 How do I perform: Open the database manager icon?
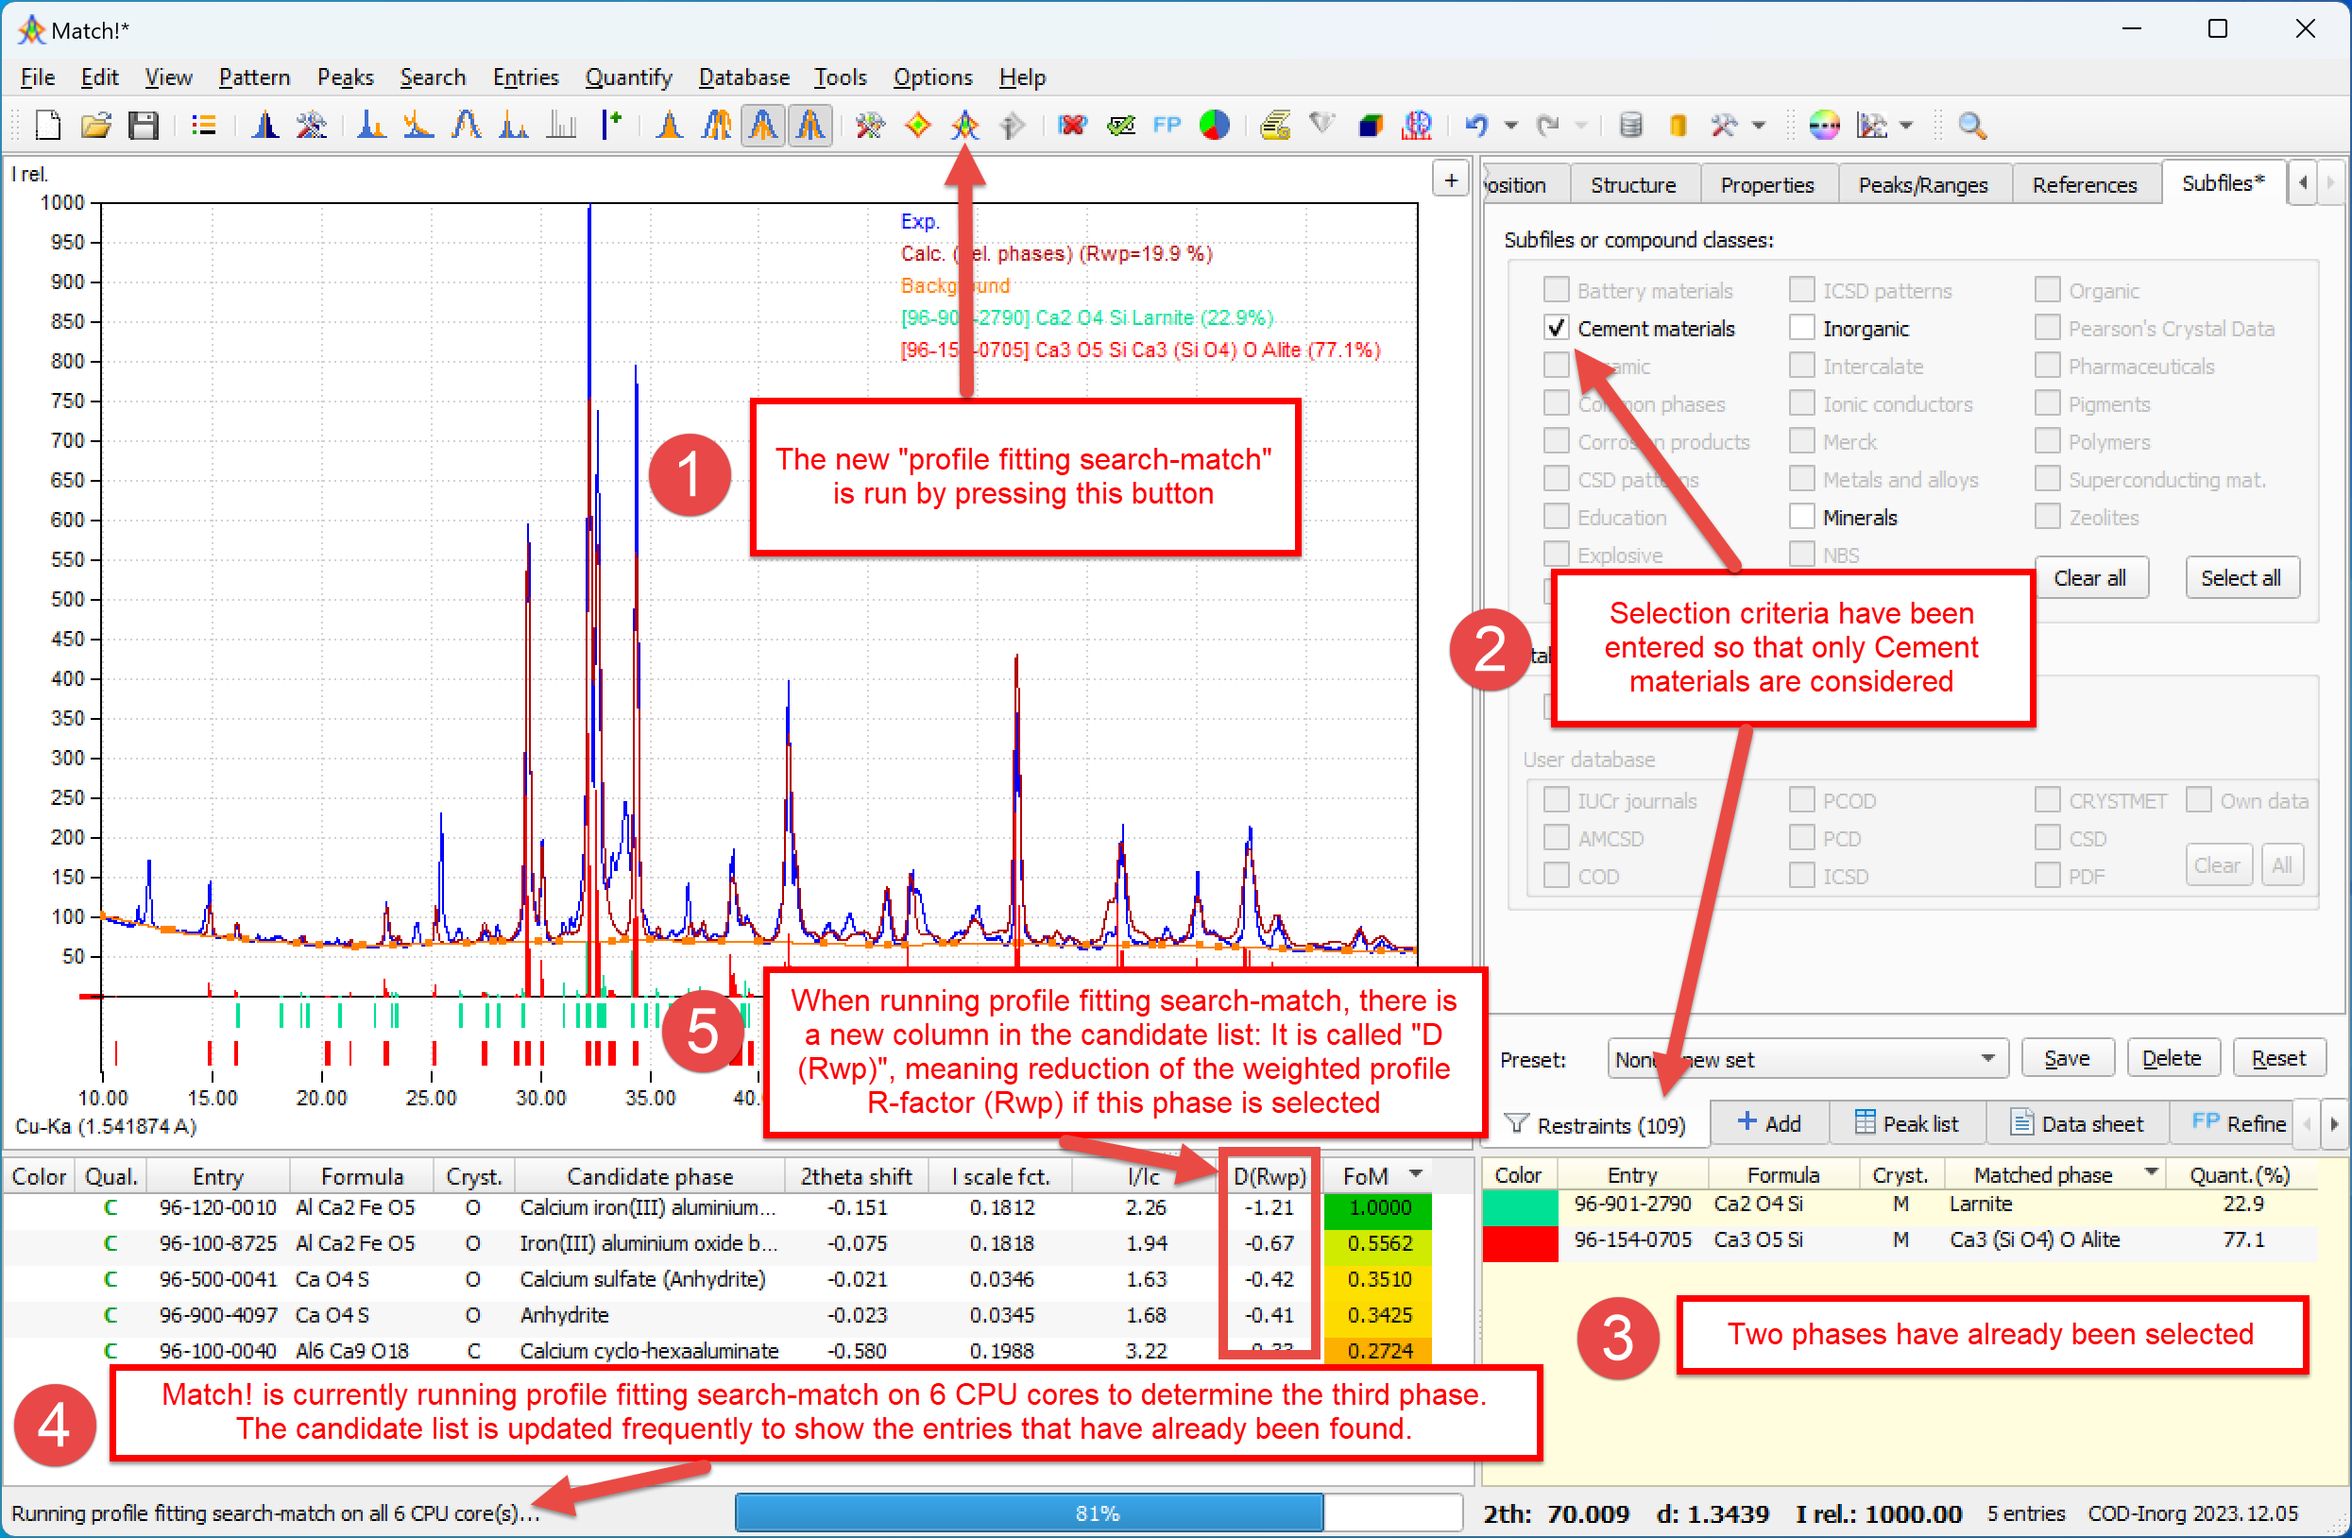pyautogui.click(x=1630, y=126)
